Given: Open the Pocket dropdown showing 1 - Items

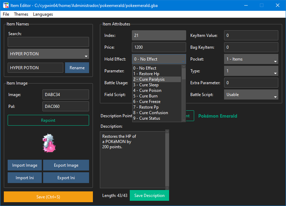Looking at the screenshot, I should tap(251, 59).
